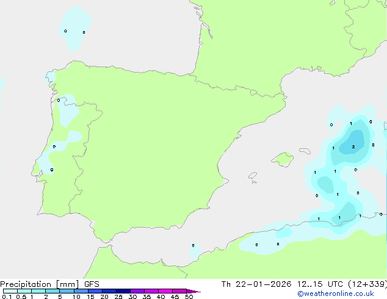
Task: Click the island of Mallorca on the map
Action: pos(283,159)
